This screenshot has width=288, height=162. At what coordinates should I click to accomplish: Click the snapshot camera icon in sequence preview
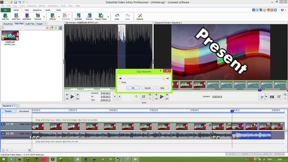pos(272,97)
